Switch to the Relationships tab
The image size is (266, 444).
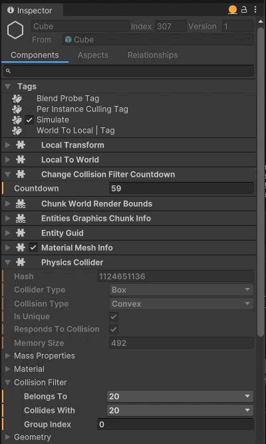[153, 55]
